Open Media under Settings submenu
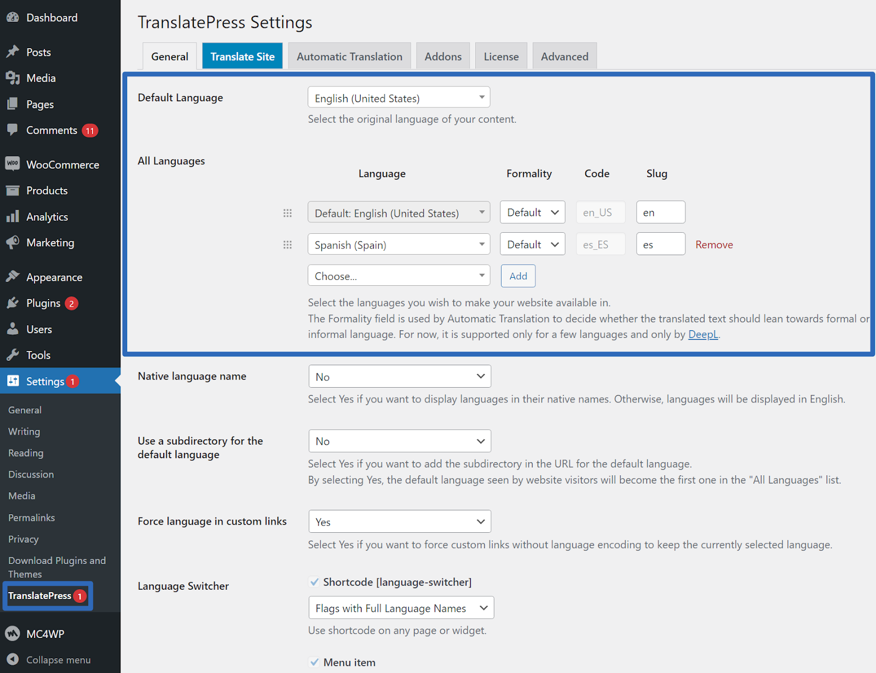This screenshot has width=876, height=673. [x=22, y=496]
